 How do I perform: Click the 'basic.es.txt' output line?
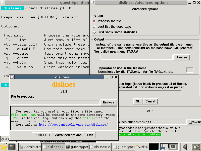click(149, 131)
